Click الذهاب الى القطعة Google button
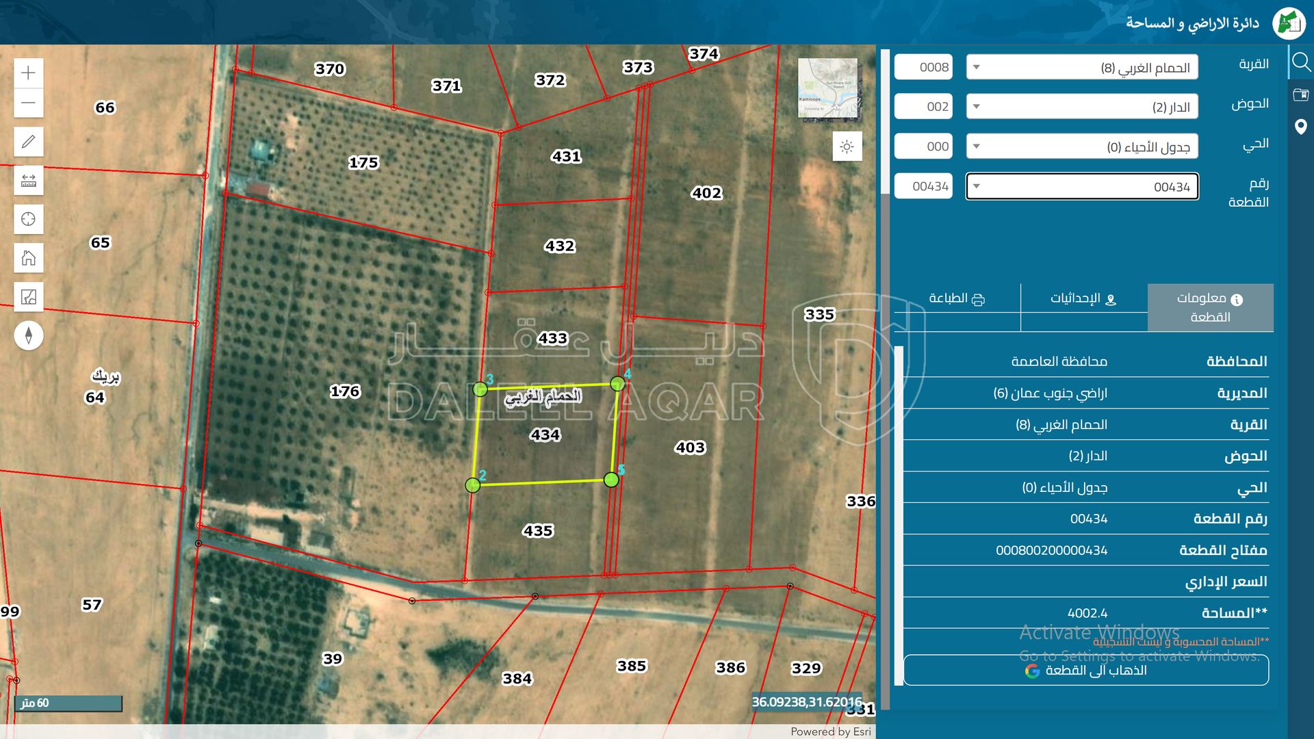 pyautogui.click(x=1085, y=671)
